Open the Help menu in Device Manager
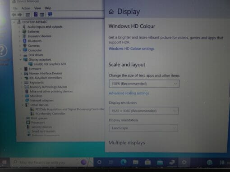The width and height of the screenshot is (230, 172). click(x=48, y=8)
